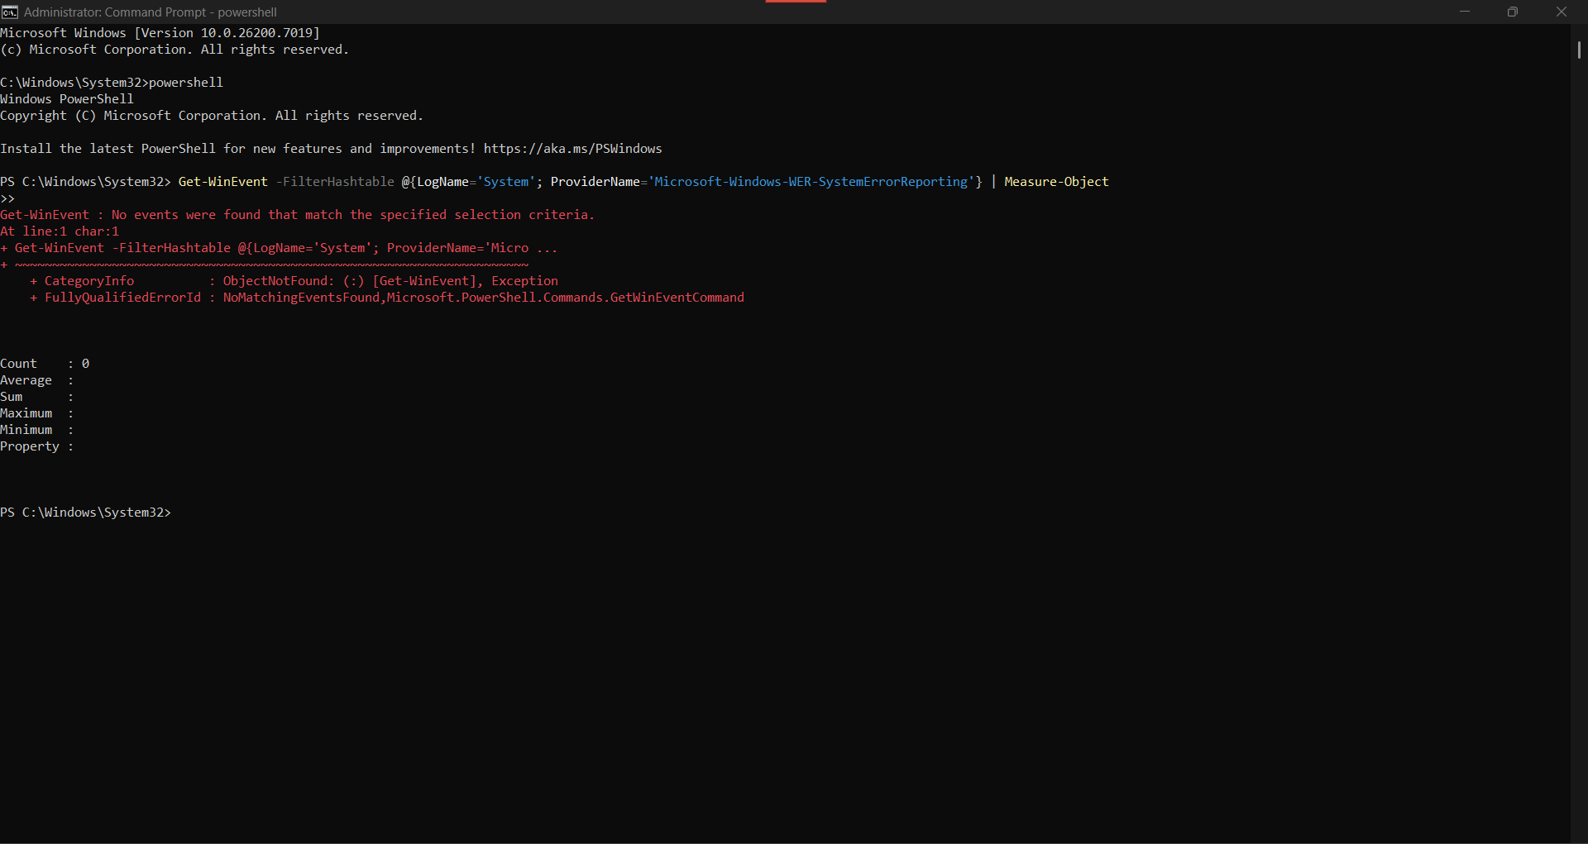Click the 'CategoryInfo' error label
The image size is (1588, 844).
[89, 281]
